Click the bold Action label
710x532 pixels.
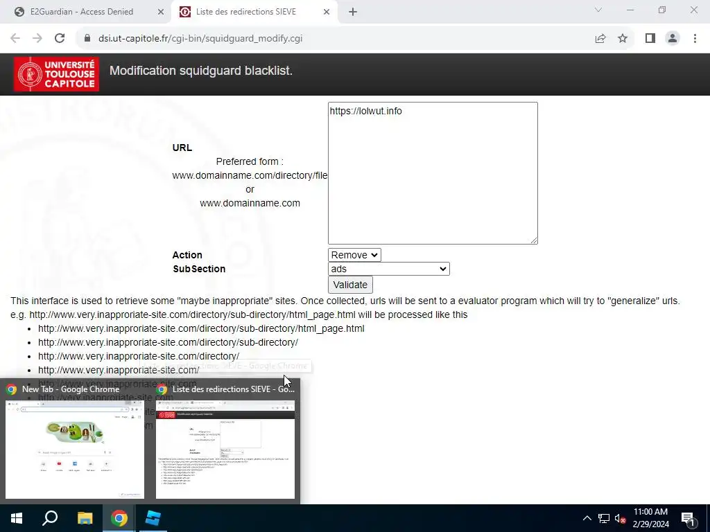[x=187, y=255]
